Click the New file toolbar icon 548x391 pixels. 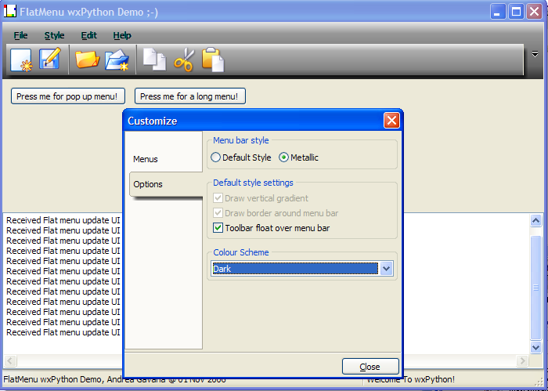tap(20, 60)
